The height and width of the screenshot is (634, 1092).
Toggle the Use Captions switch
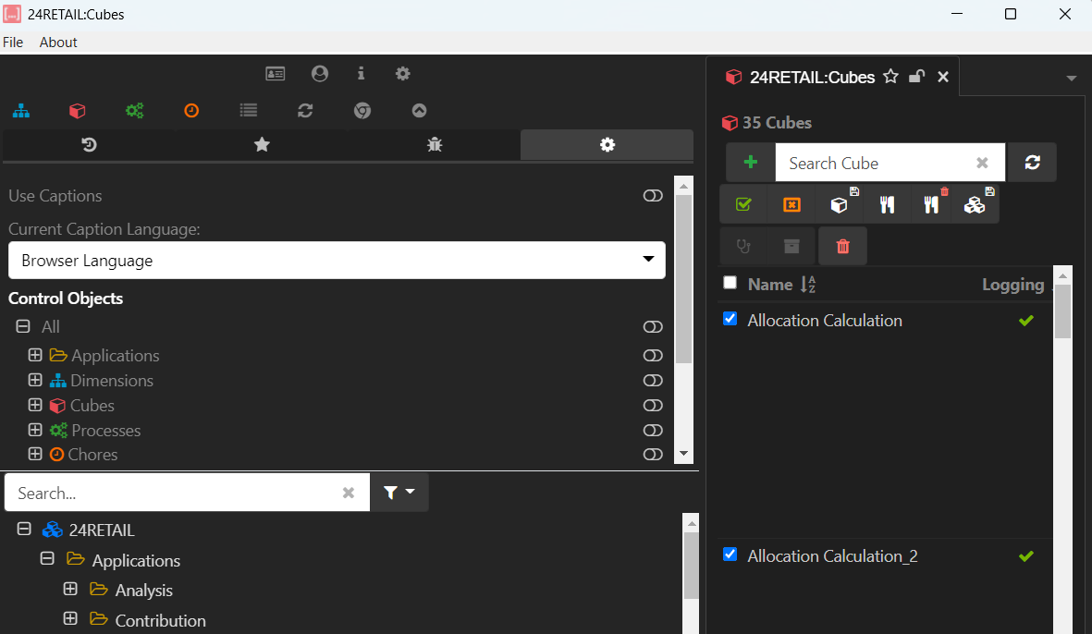[653, 196]
